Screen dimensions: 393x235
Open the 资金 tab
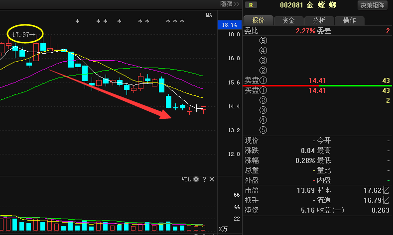point(288,21)
